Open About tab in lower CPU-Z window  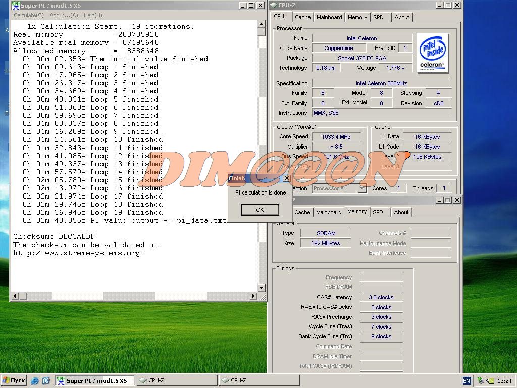point(401,212)
